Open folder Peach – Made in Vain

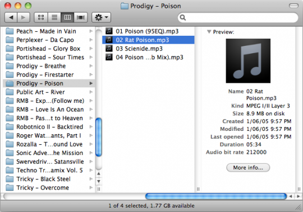click(x=49, y=31)
